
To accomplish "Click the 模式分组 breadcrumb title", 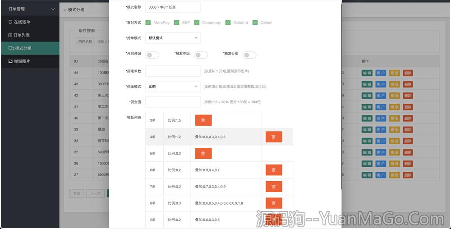I will pyautogui.click(x=76, y=9).
